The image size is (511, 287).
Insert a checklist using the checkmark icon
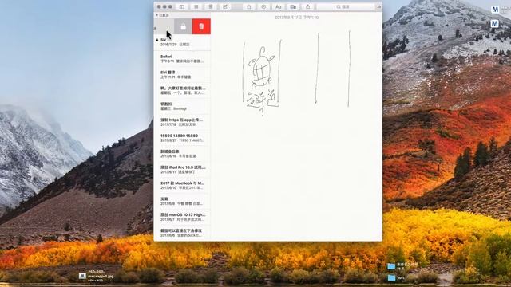263,6
